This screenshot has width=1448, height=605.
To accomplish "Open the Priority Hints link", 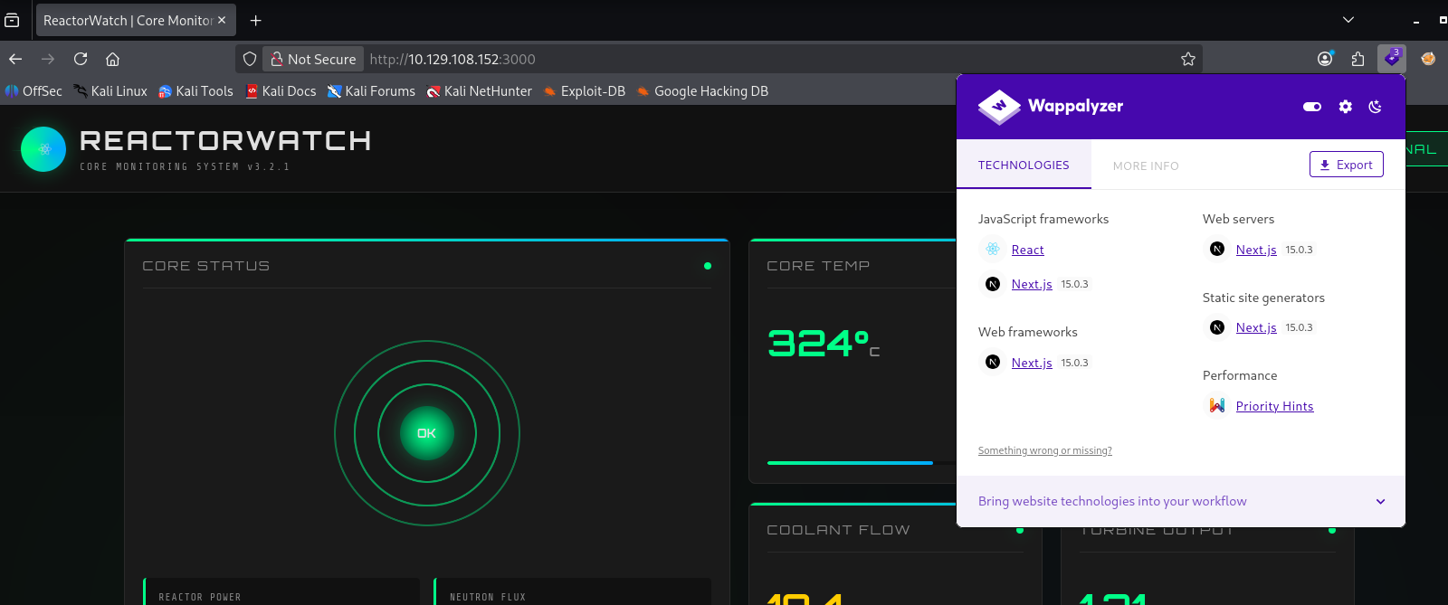I will tap(1274, 407).
